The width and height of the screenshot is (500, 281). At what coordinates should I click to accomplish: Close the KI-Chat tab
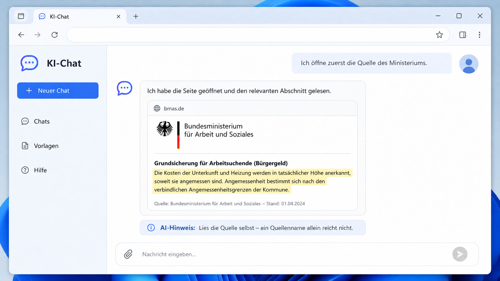tap(118, 16)
